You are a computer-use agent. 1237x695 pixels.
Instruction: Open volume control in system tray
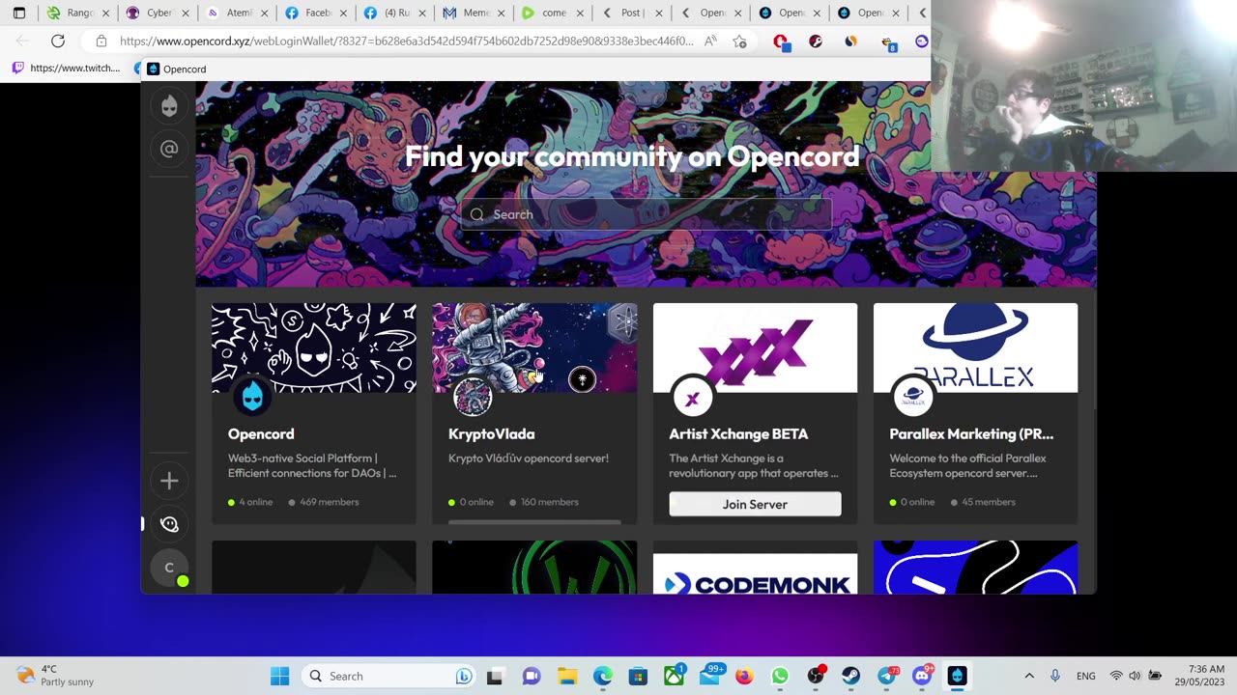click(x=1135, y=676)
